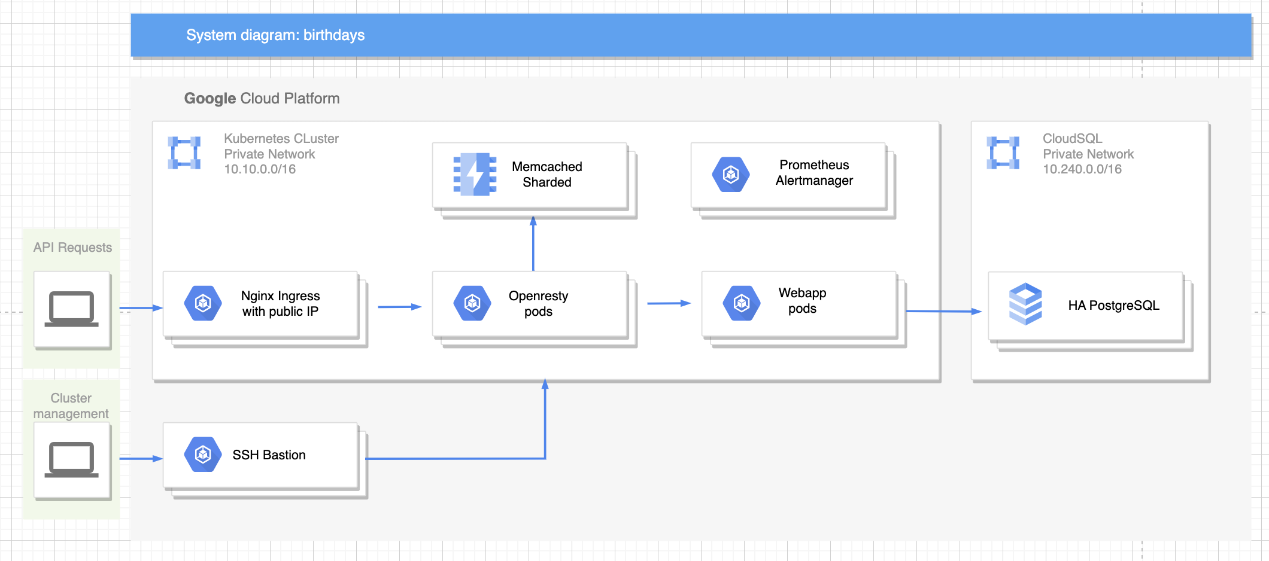The image size is (1269, 561).
Task: Select the 'Webapp pods' label
Action: pos(802,301)
